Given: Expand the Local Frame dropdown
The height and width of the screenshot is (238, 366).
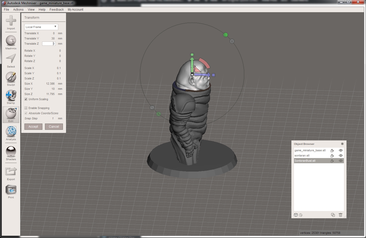Looking at the screenshot, I should click(x=41, y=27).
